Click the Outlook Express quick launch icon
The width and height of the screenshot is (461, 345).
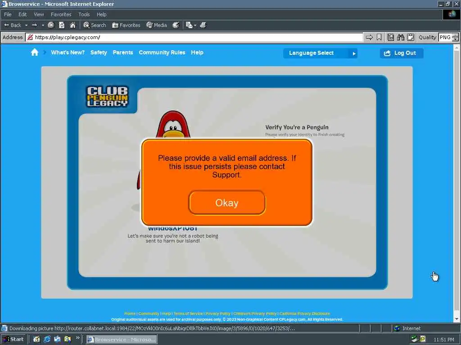57,340
